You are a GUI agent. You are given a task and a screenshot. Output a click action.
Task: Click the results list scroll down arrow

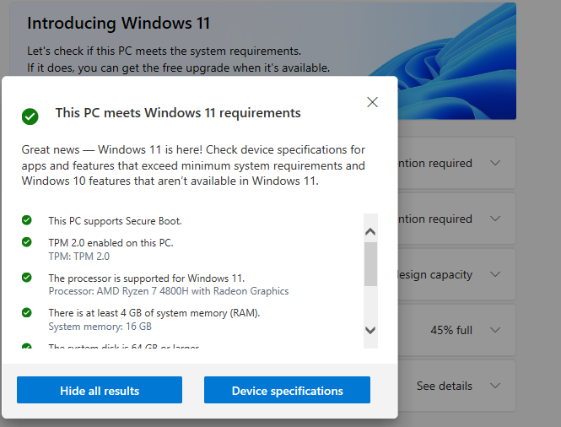point(370,330)
